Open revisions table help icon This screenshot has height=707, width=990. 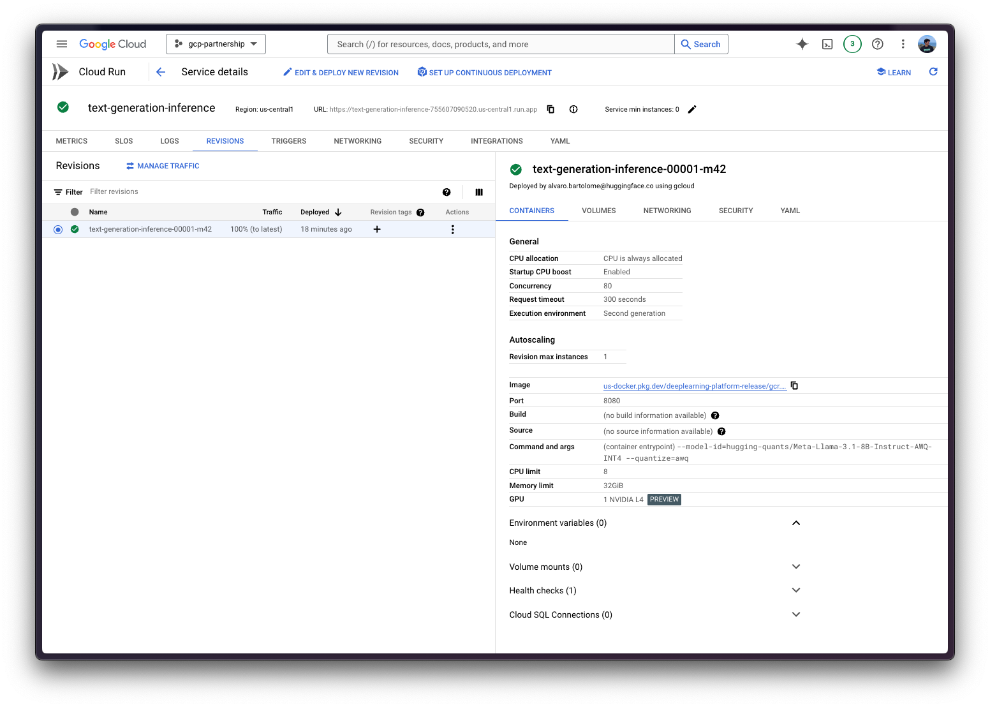coord(447,192)
